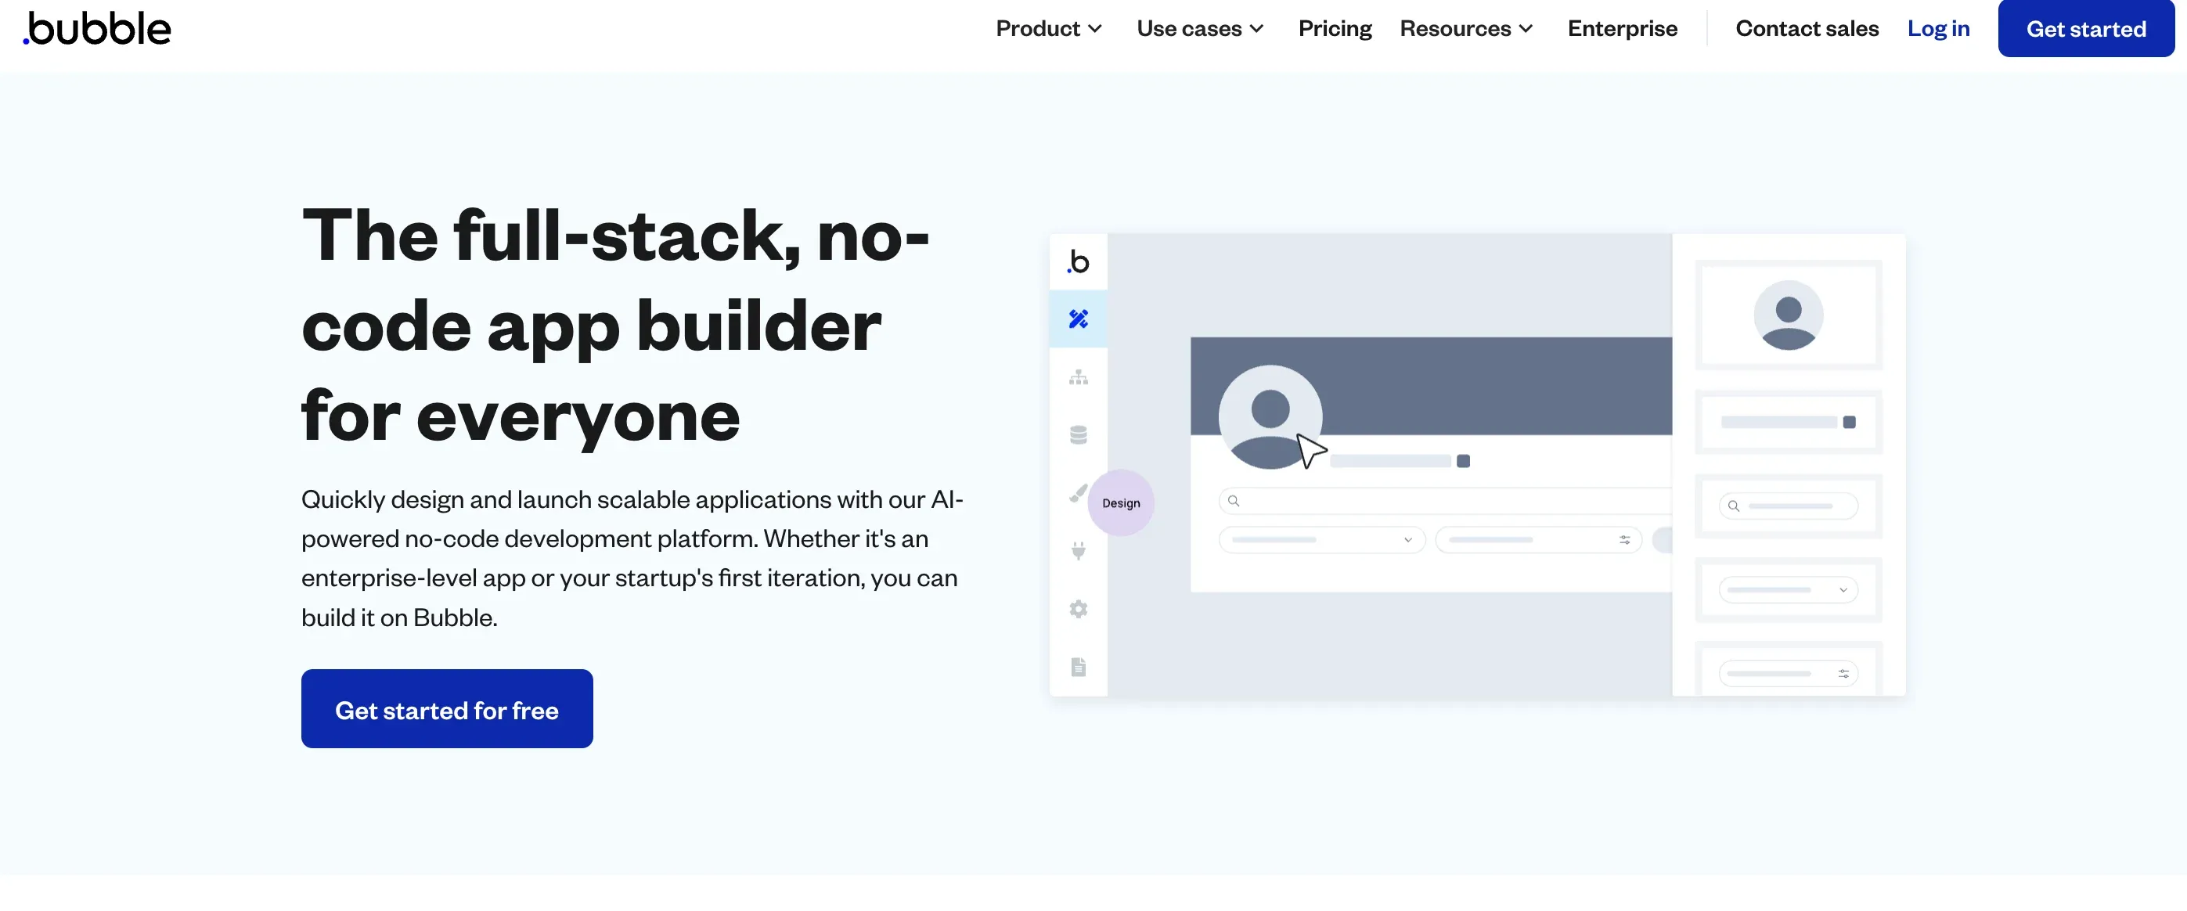2187x911 pixels.
Task: Select the text label element in right panel
Action: [1788, 422]
